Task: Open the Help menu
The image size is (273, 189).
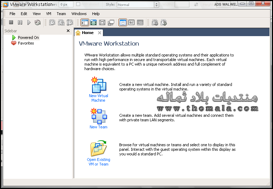Action: pyautogui.click(x=96, y=14)
